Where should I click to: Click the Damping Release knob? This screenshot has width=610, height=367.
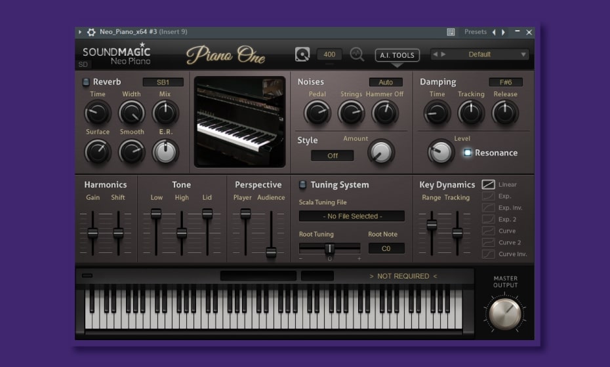tap(504, 113)
